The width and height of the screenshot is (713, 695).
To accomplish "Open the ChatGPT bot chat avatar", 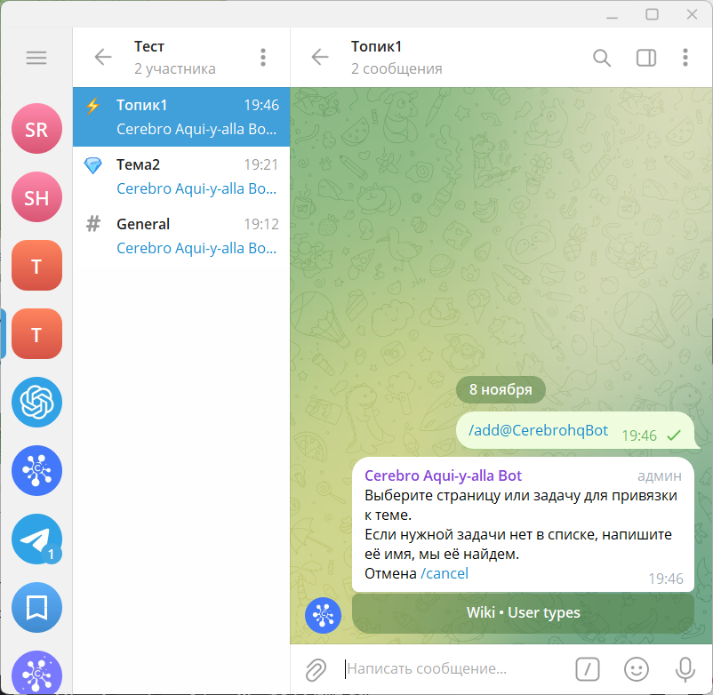I will click(36, 403).
